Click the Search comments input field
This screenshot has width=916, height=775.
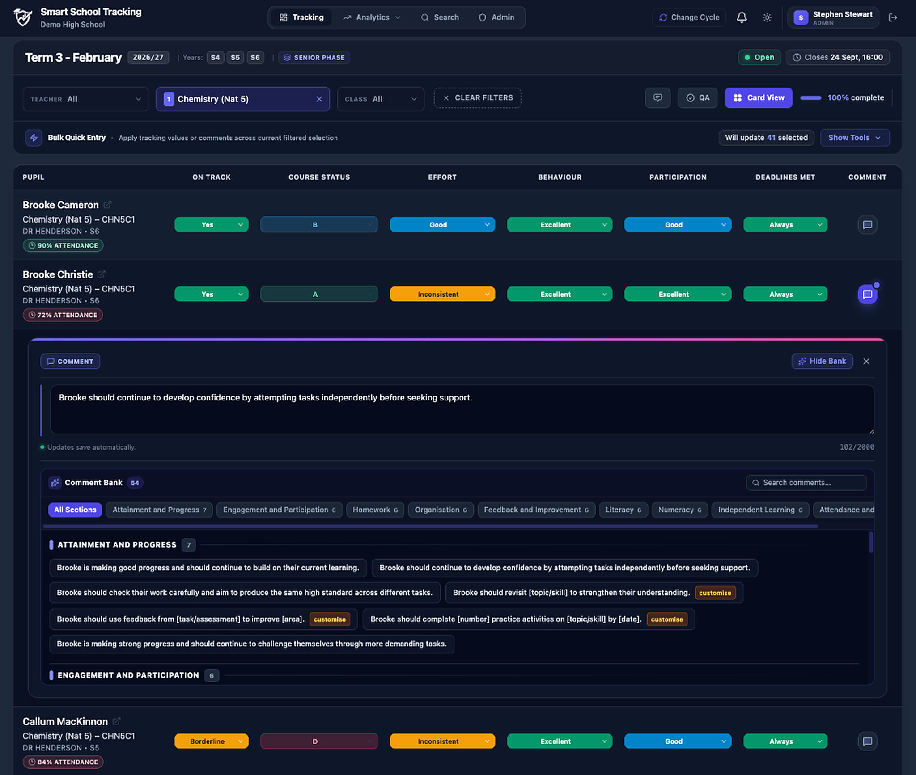tap(806, 483)
